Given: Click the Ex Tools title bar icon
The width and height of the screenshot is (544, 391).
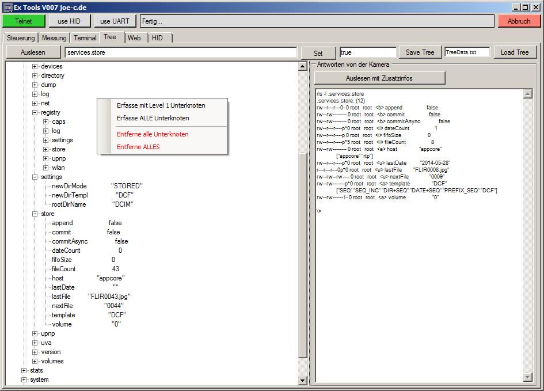Looking at the screenshot, I should [x=7, y=7].
